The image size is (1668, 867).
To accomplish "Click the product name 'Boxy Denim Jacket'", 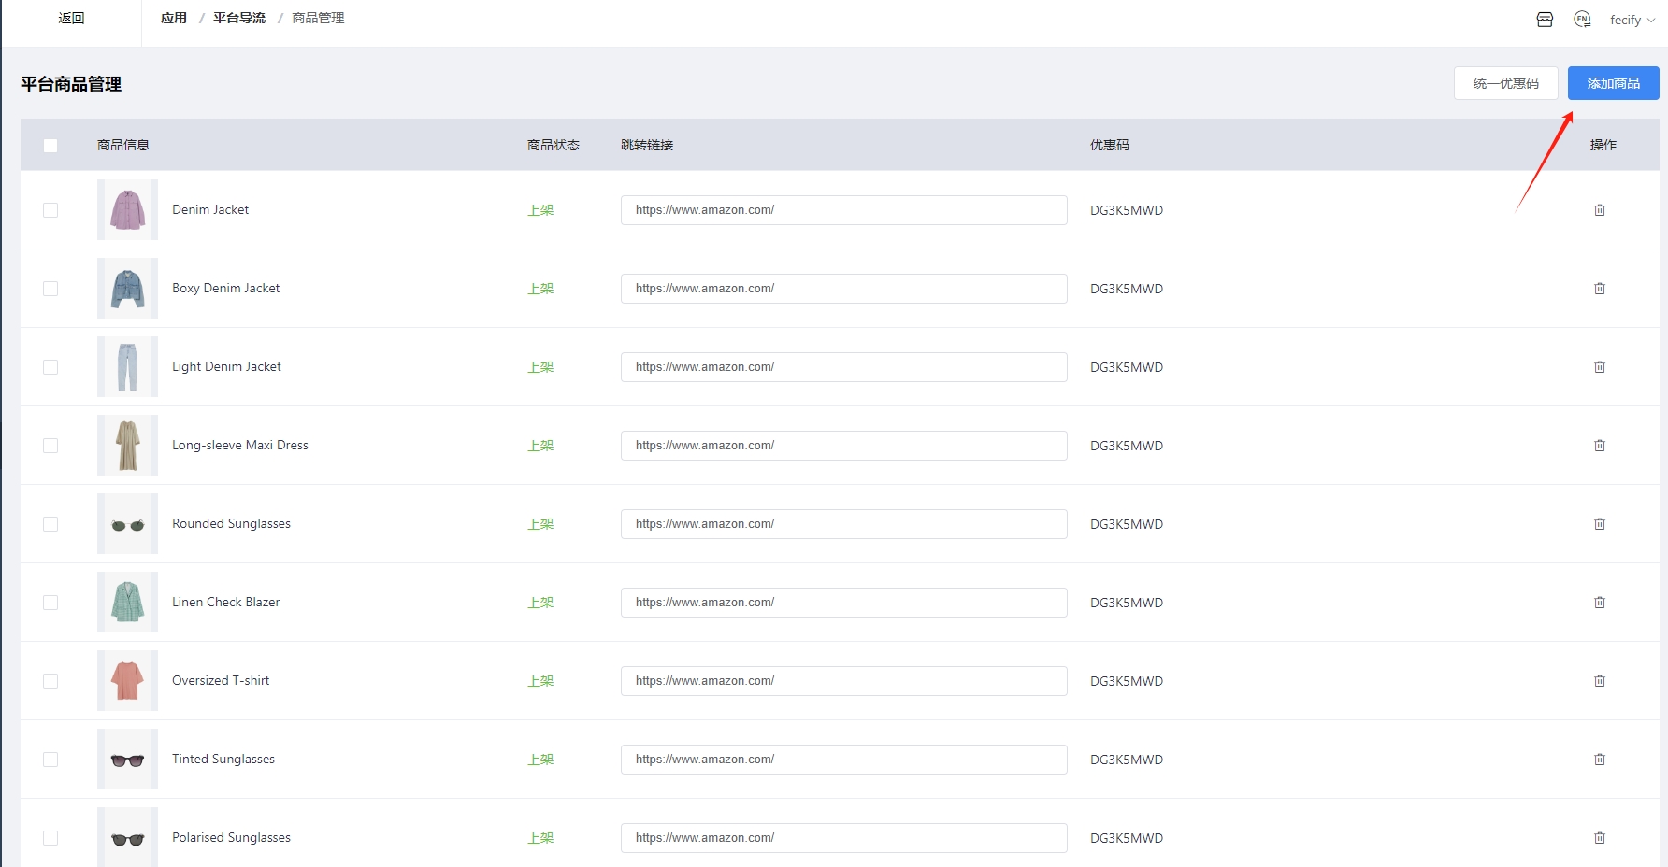I will pyautogui.click(x=225, y=289).
